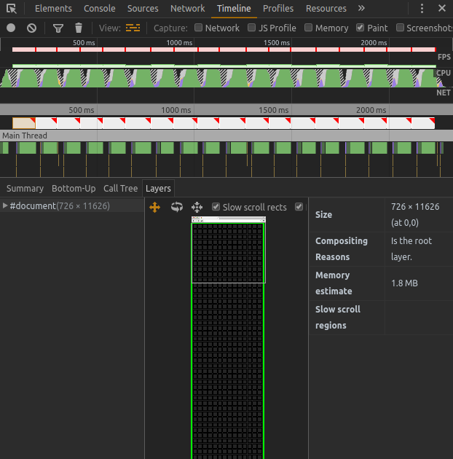
Task: Clear the timeline recording
Action: (x=31, y=28)
